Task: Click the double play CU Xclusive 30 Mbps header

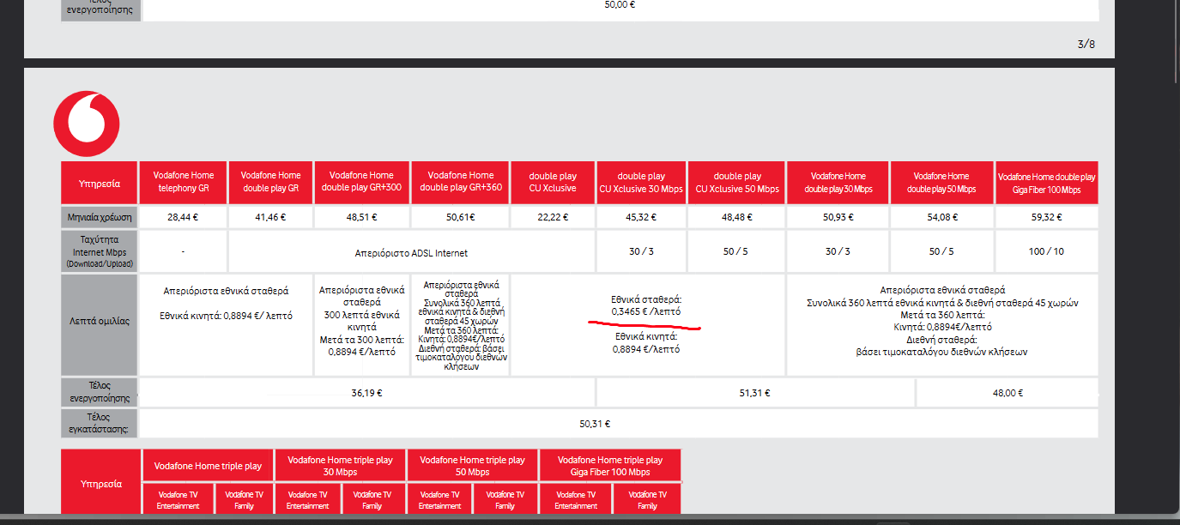Action: [642, 182]
